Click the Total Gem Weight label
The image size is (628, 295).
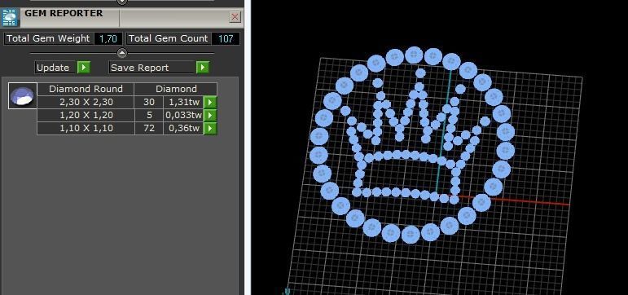(48, 38)
